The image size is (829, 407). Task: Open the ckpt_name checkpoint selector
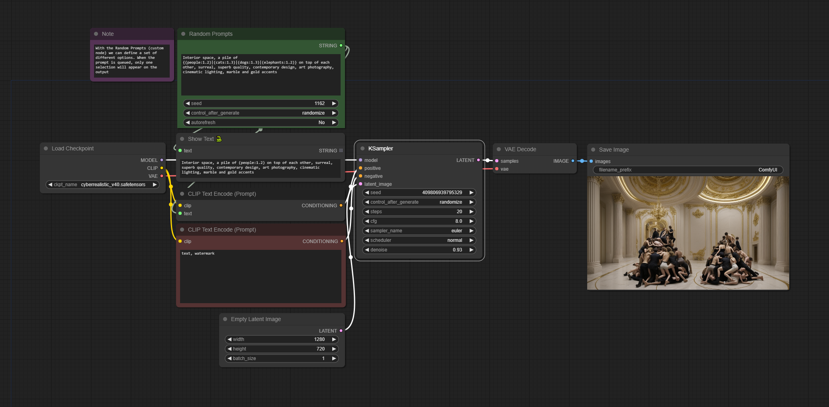click(103, 185)
